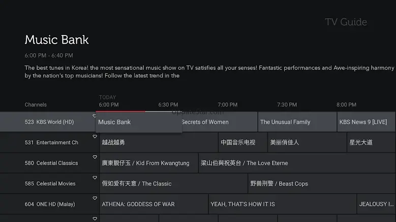Image resolution: width=396 pixels, height=222 pixels.
Task: Select channel 523 KBS World (HD)
Action: tap(49, 122)
